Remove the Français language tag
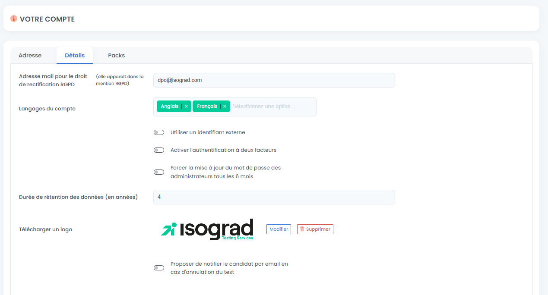The width and height of the screenshot is (548, 295). coord(225,107)
